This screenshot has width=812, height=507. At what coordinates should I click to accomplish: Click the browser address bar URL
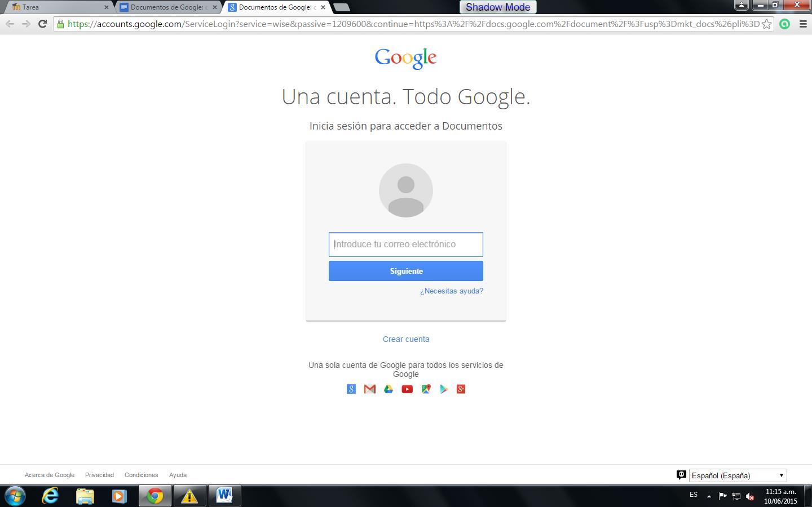click(413, 24)
